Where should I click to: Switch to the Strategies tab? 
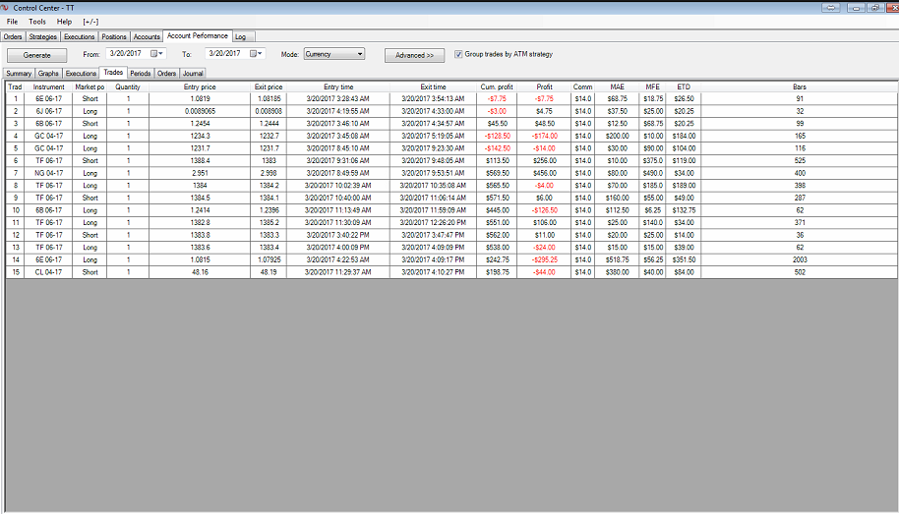pos(43,36)
